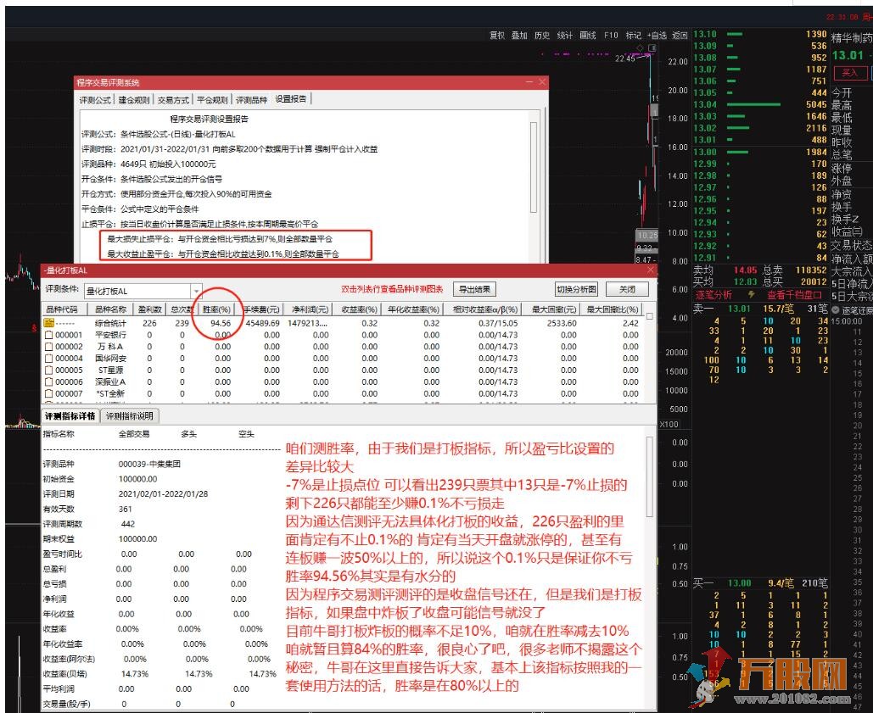Tick the checkbox for 000006 深振业A
Screen dimensions: 873x713
[x=48, y=382]
